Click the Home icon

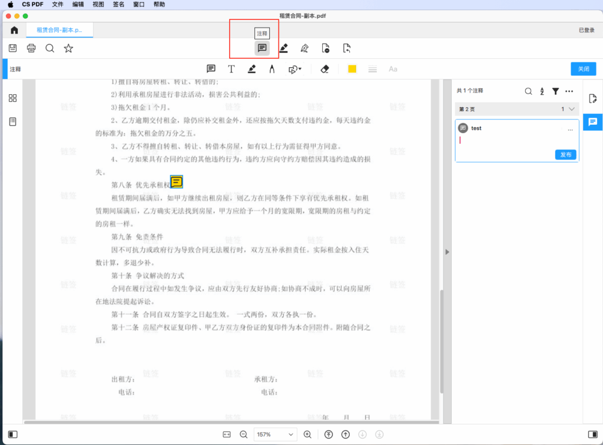pos(14,30)
